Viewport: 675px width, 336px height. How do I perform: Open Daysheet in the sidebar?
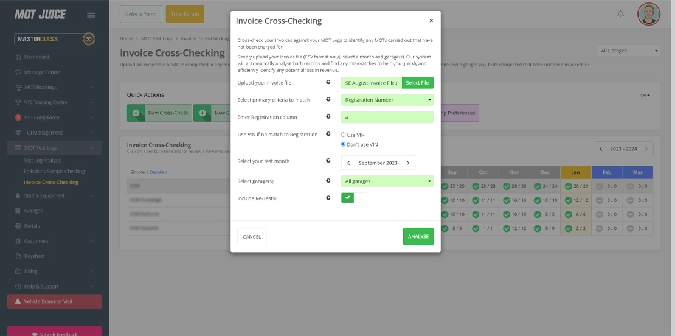point(35,256)
